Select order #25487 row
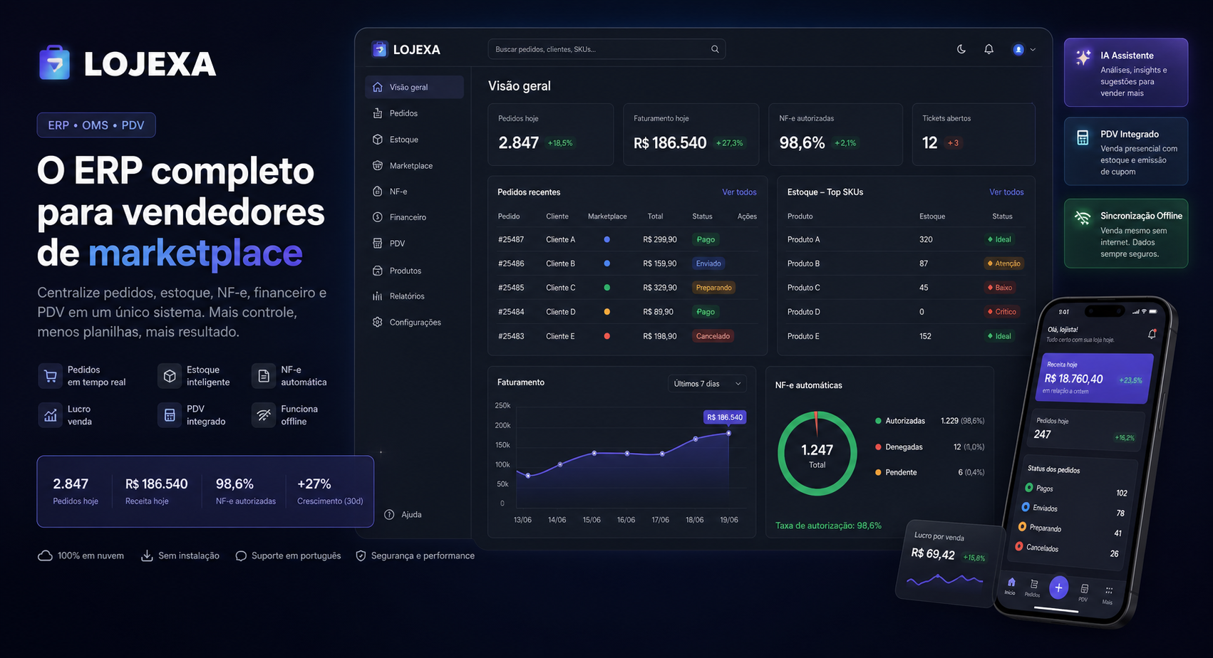 coord(627,239)
